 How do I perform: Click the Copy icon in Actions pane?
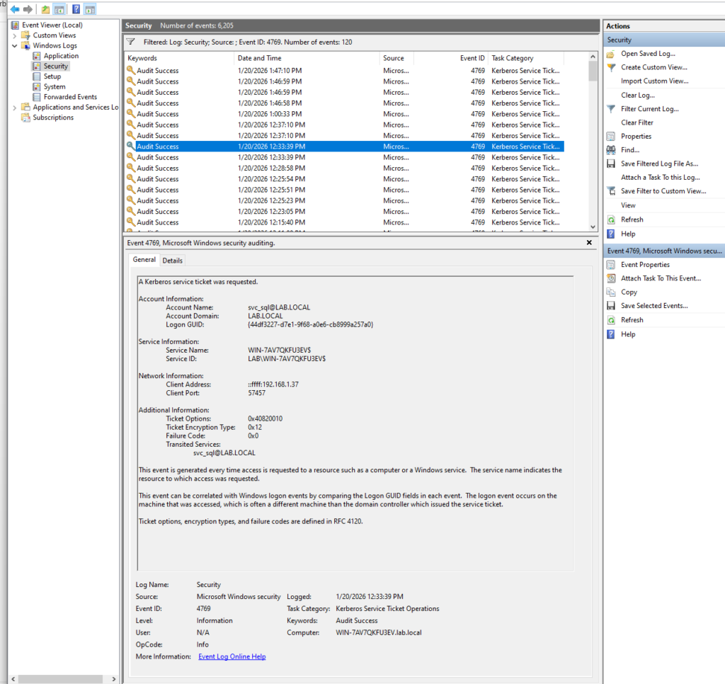tap(610, 292)
